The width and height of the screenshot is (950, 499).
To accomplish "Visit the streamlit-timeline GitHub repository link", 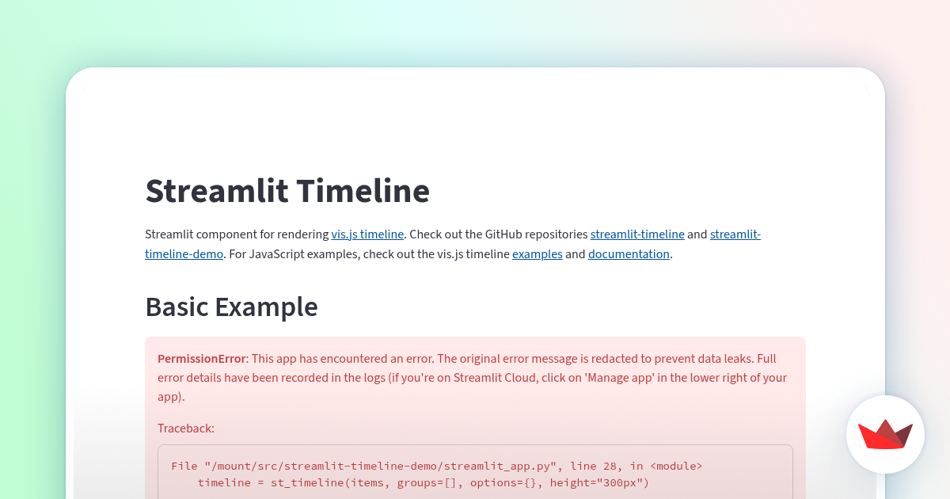I will [637, 234].
